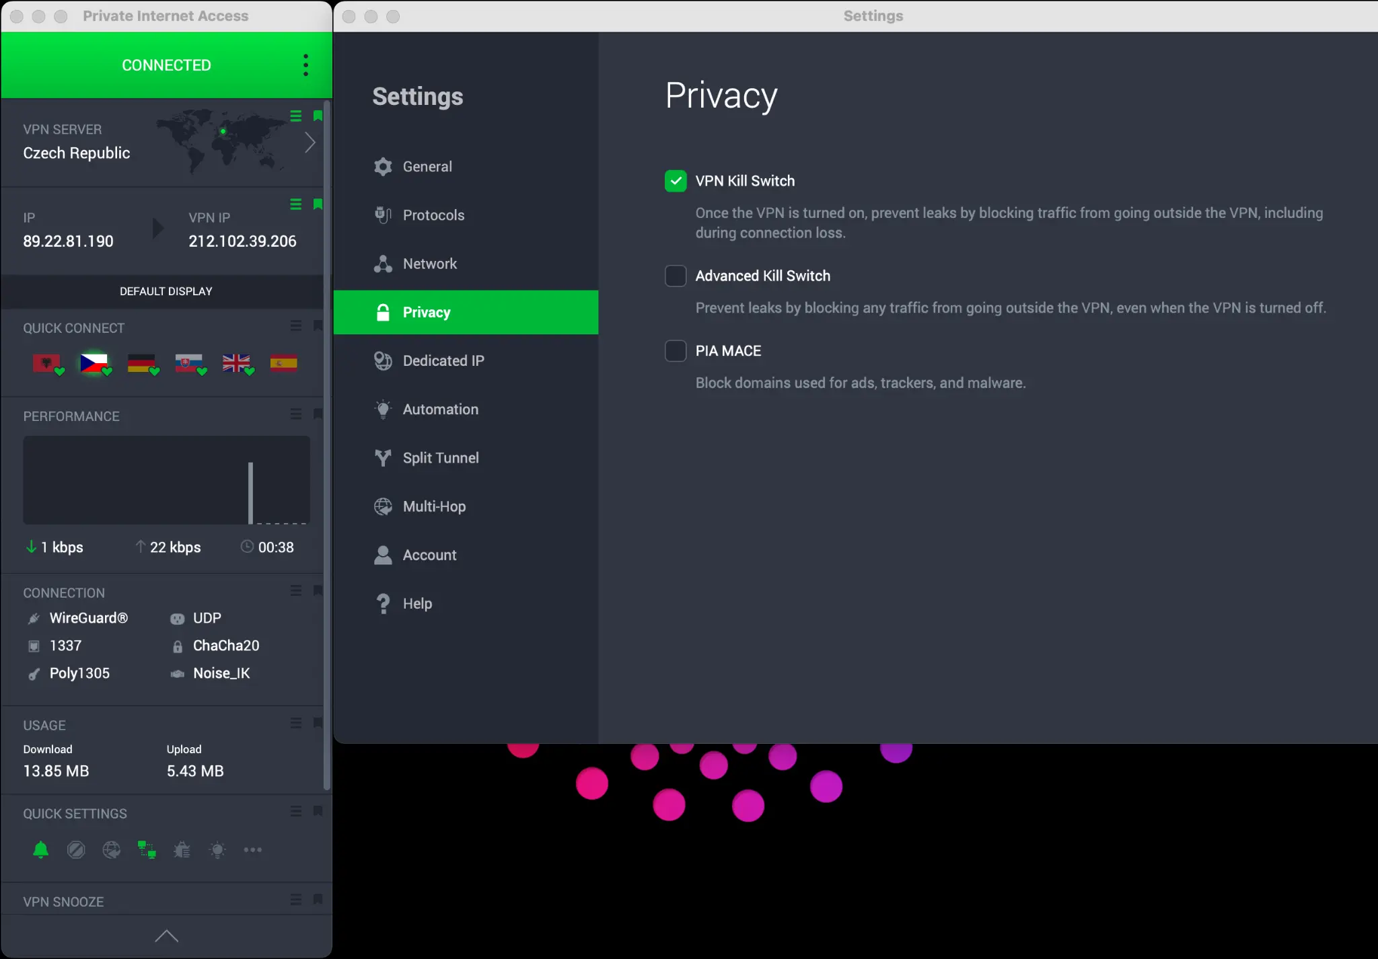1378x959 pixels.
Task: Click the MACE block icon in Quick Settings
Action: [76, 850]
